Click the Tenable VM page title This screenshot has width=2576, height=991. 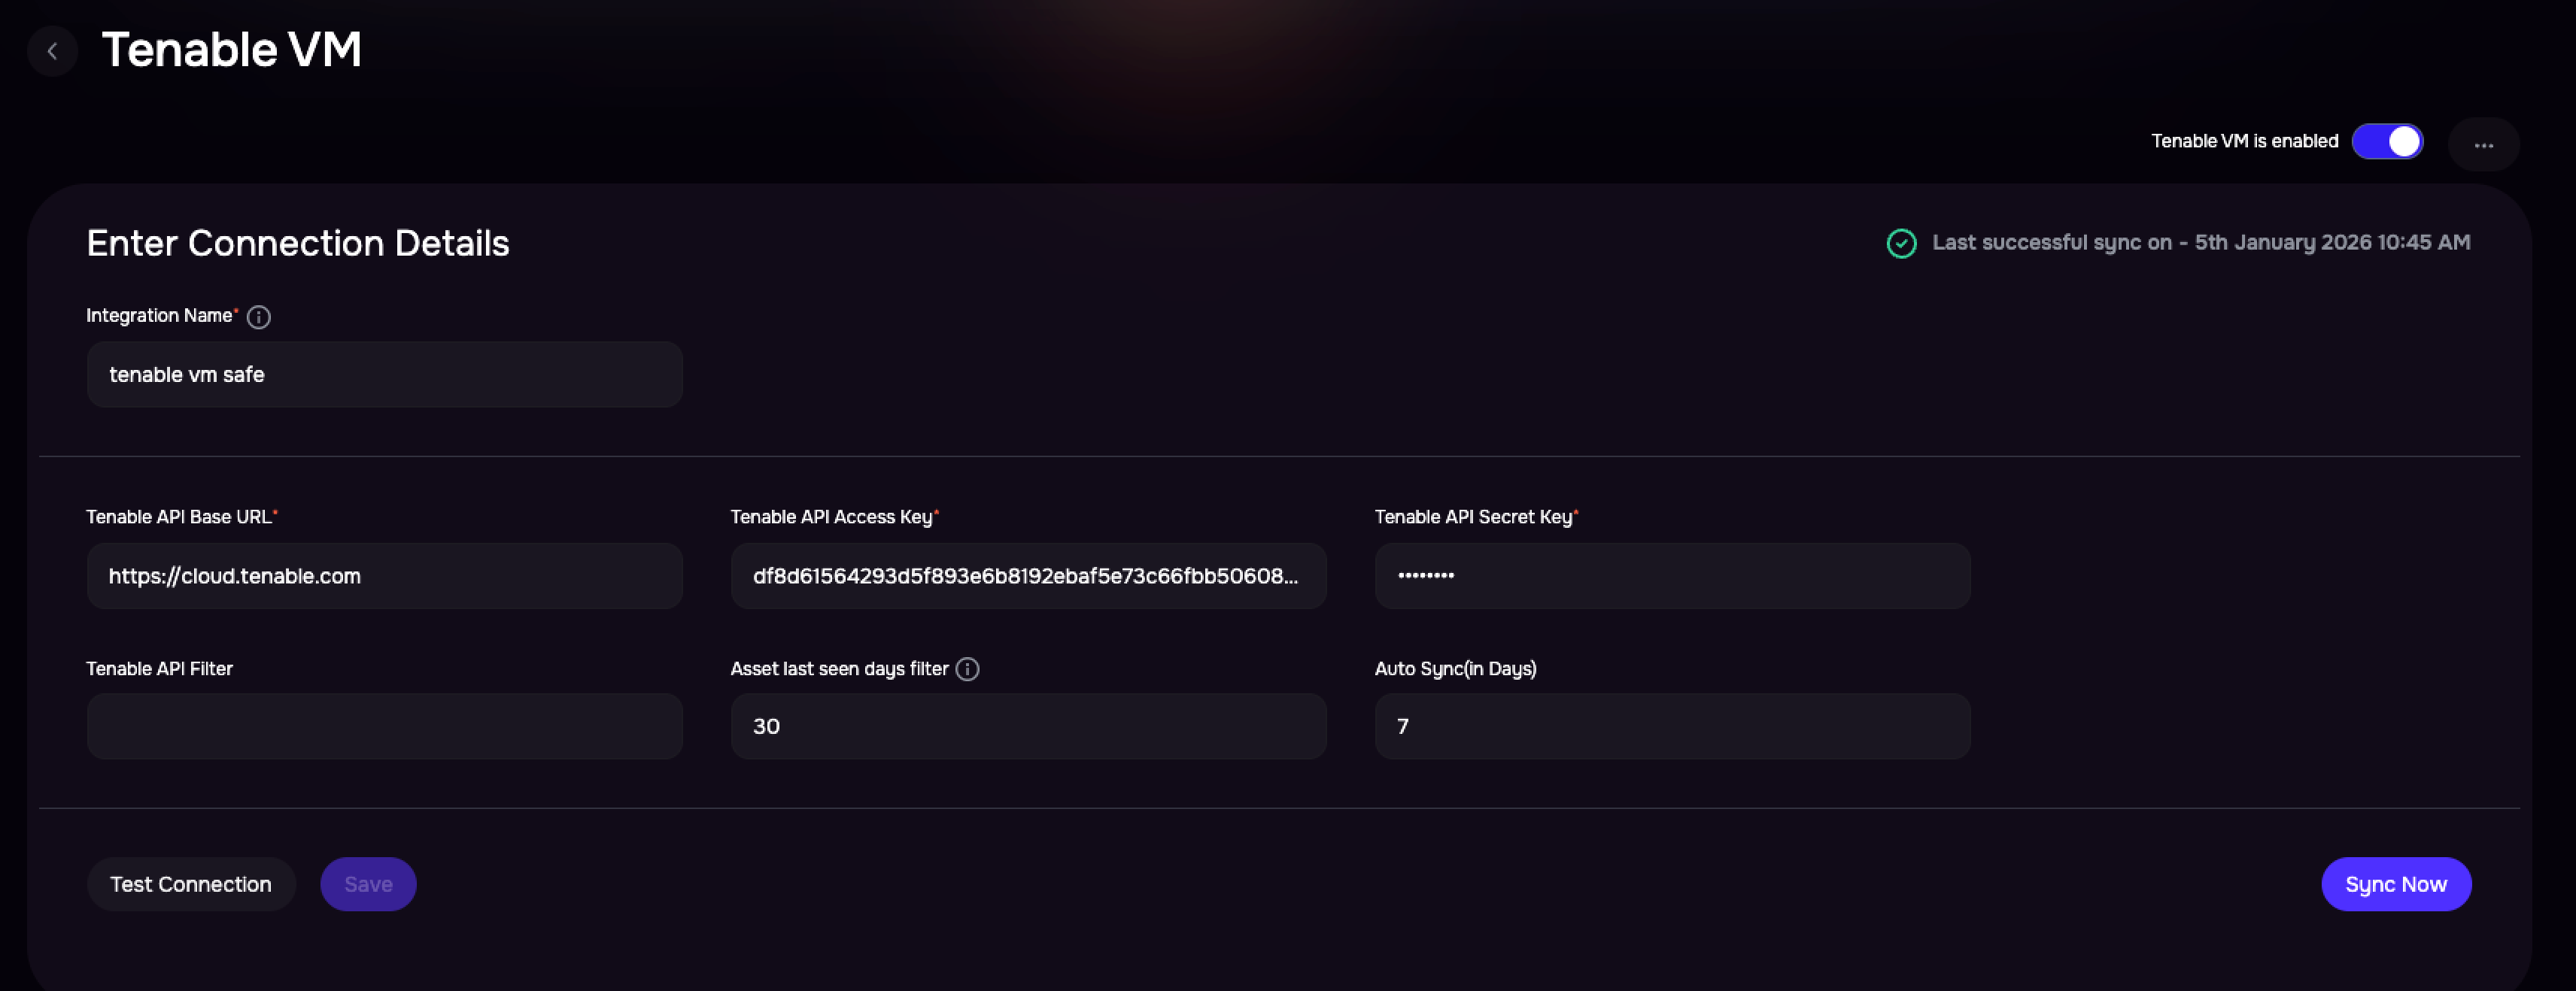coord(232,49)
